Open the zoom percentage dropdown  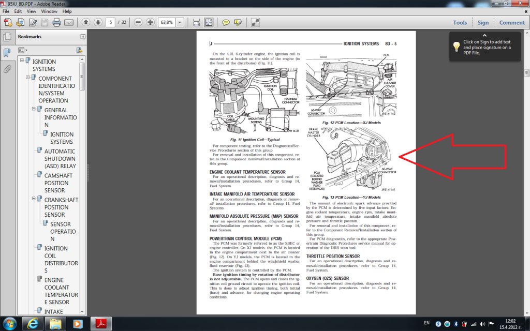[x=180, y=22]
